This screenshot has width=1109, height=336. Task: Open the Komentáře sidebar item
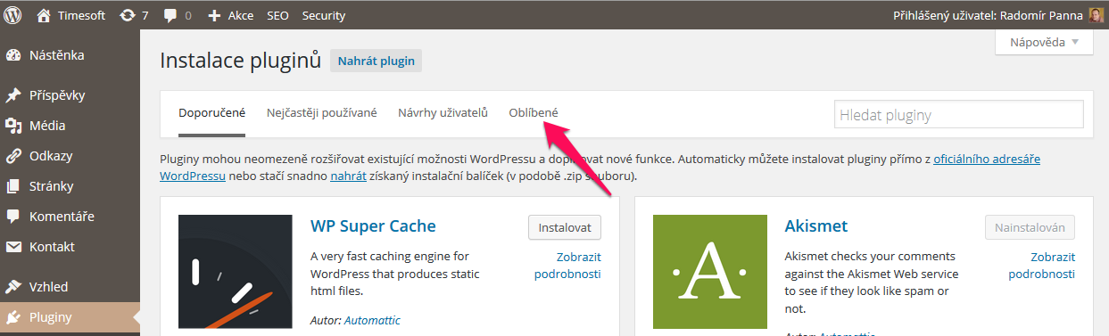[x=70, y=217]
